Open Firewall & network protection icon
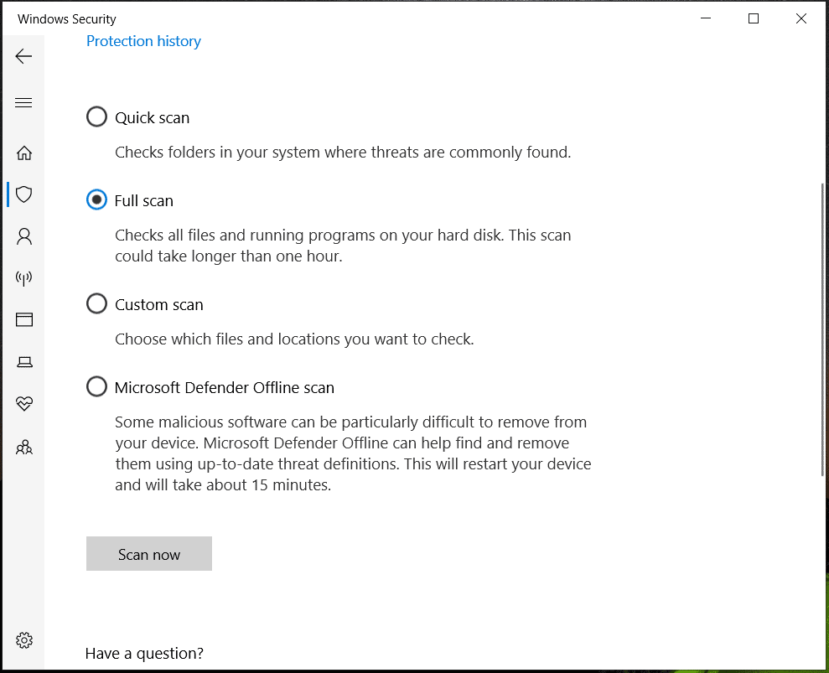The width and height of the screenshot is (829, 673). click(23, 277)
